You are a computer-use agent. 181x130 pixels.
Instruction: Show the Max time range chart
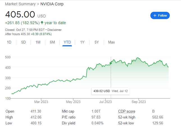tap(111, 42)
